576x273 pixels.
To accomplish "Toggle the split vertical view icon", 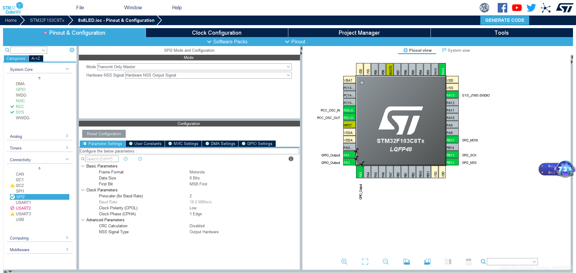I will coord(448,262).
